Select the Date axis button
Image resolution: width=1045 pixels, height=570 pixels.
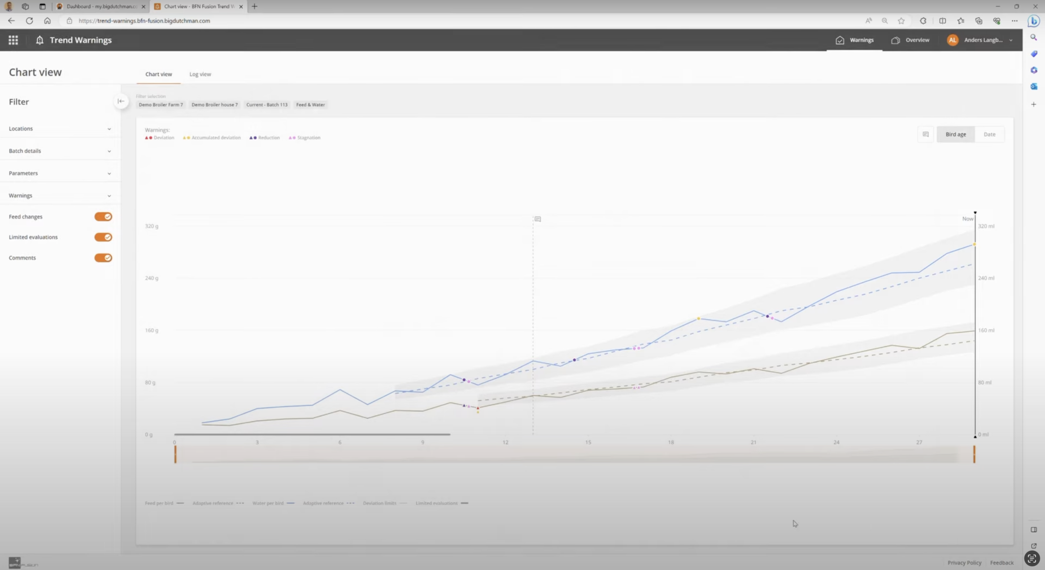[989, 134]
